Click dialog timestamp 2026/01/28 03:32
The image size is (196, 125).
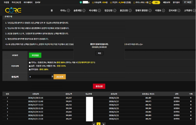(x=99, y=47)
